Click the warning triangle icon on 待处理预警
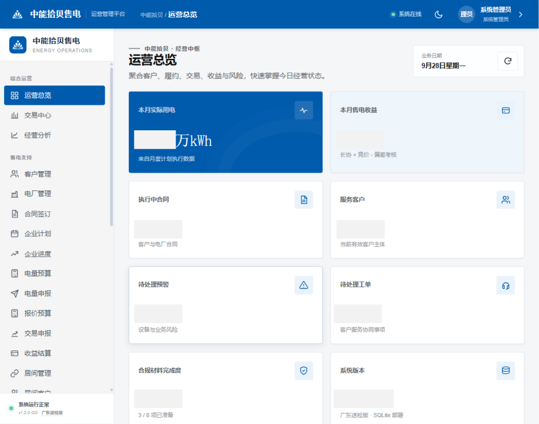 (303, 285)
